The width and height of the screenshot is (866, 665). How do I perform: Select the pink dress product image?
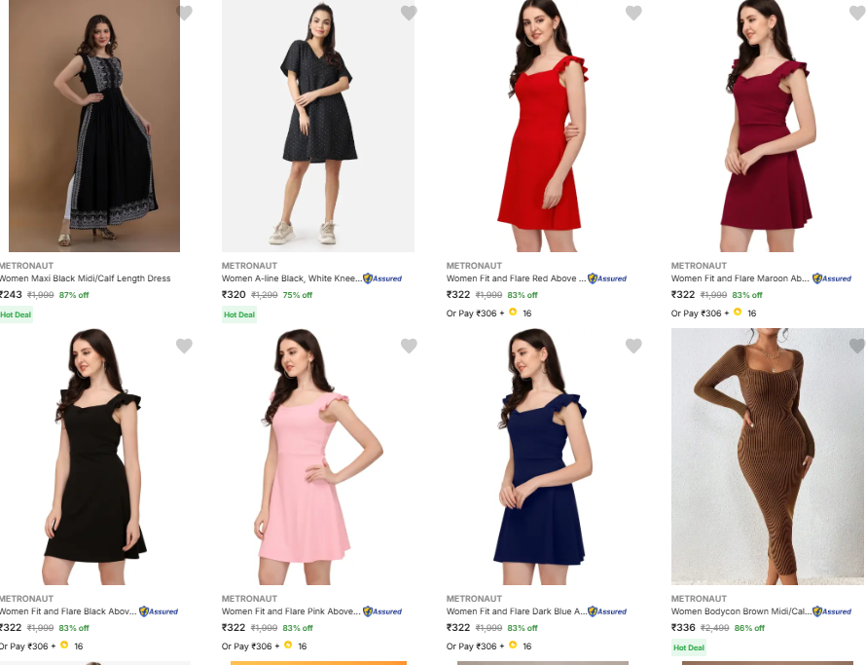tap(317, 456)
